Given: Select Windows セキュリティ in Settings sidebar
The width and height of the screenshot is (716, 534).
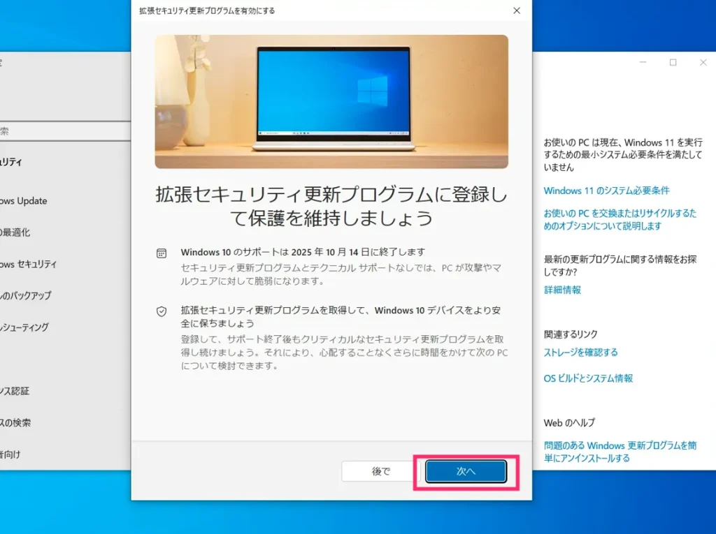Looking at the screenshot, I should [x=28, y=264].
